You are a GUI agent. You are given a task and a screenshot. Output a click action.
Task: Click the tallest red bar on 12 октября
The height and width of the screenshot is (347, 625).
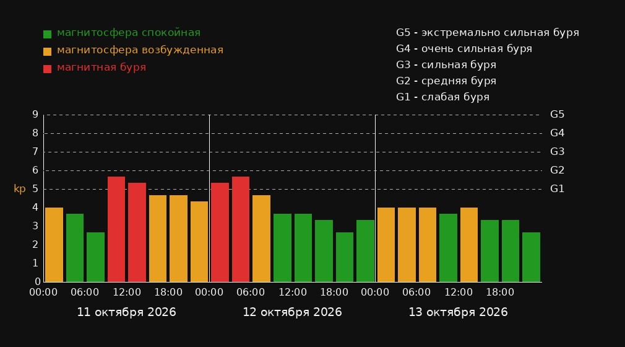pos(240,229)
